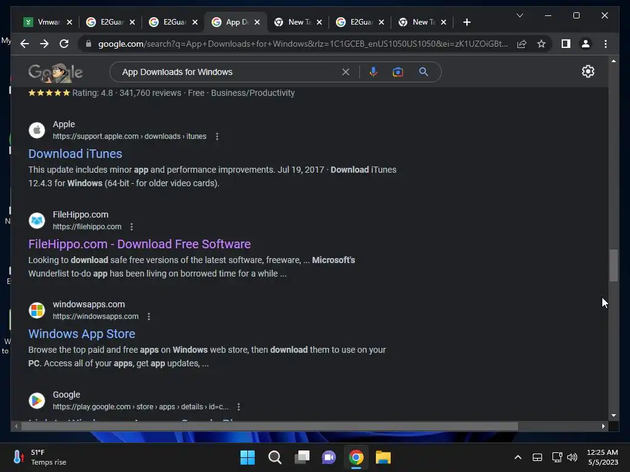
Task: Go back to the previous page
Action: point(25,44)
